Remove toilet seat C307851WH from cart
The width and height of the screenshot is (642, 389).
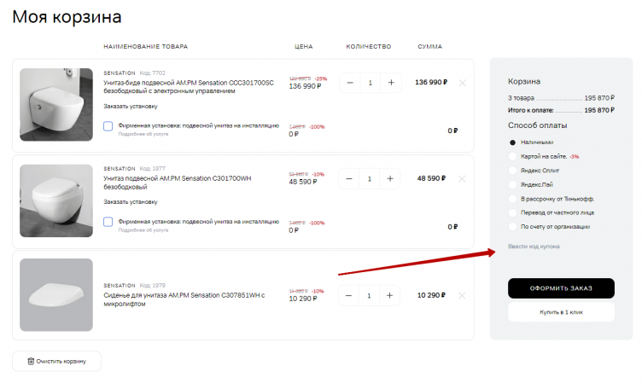[x=462, y=296]
